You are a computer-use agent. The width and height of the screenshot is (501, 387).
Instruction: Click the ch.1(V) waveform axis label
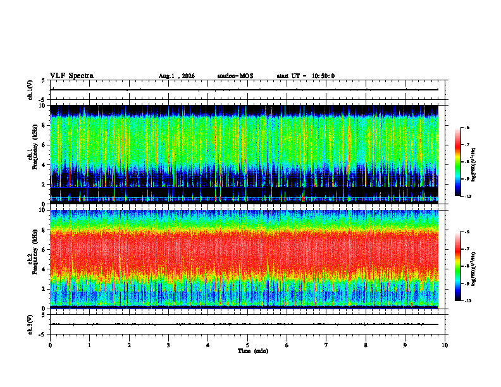click(30, 90)
